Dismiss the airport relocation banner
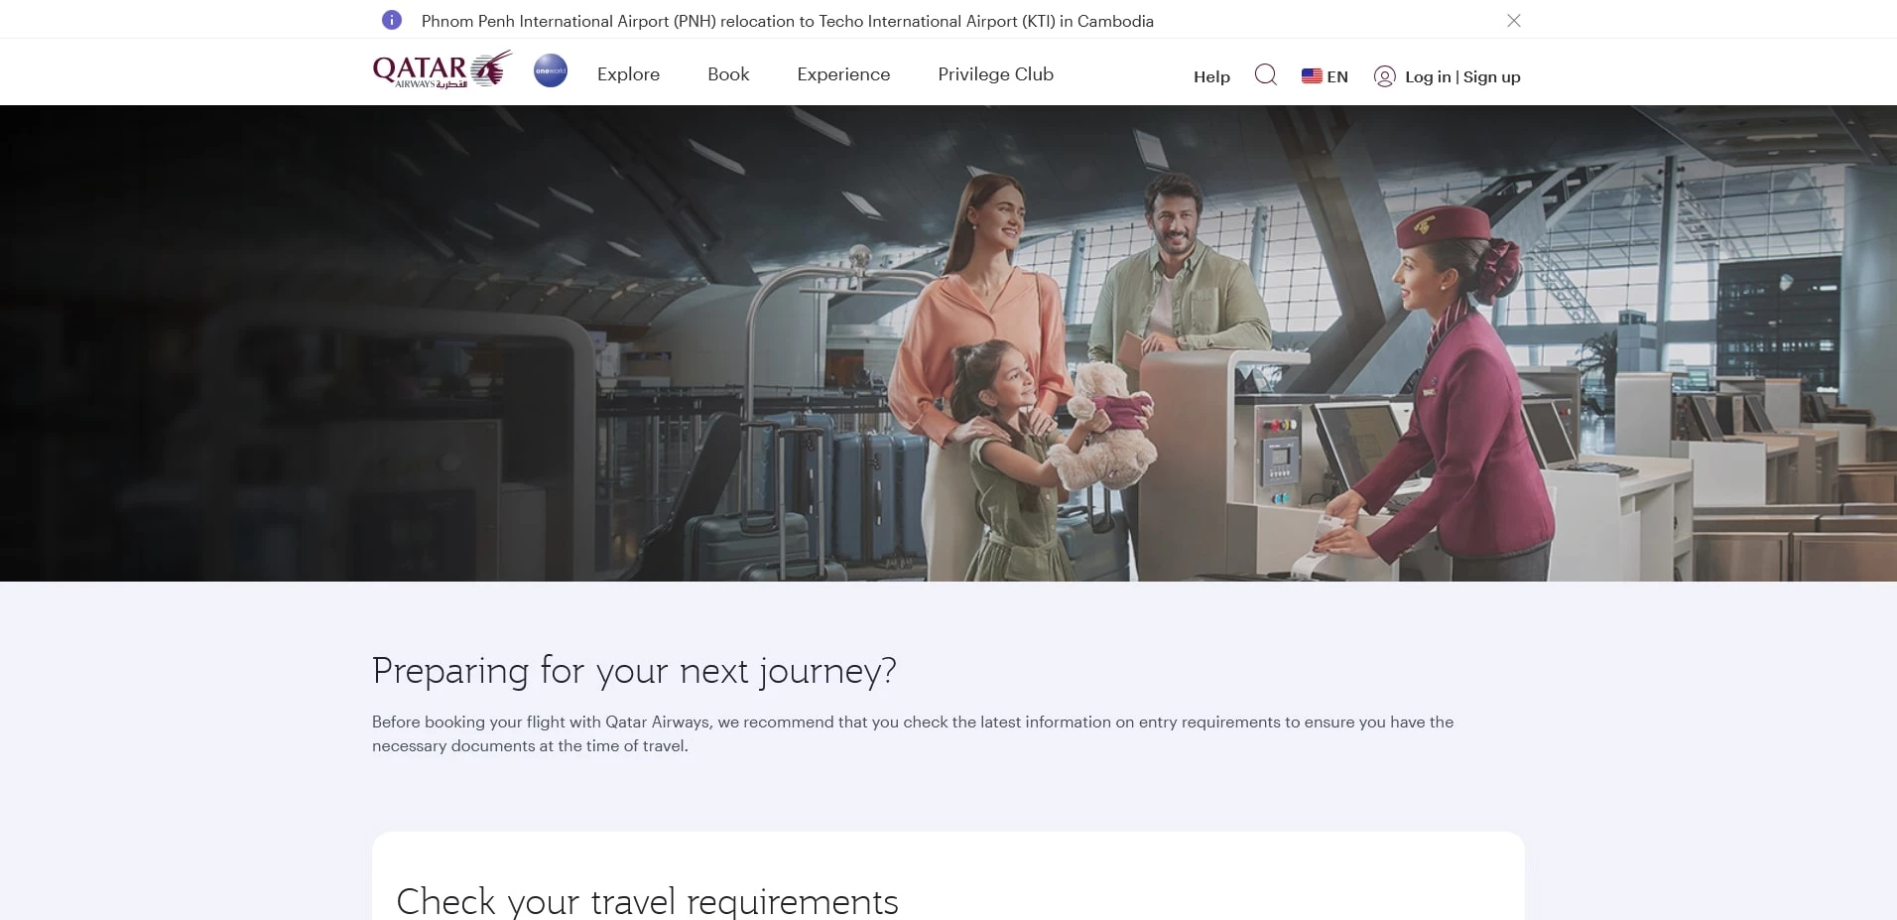The width and height of the screenshot is (1897, 920). (1513, 20)
